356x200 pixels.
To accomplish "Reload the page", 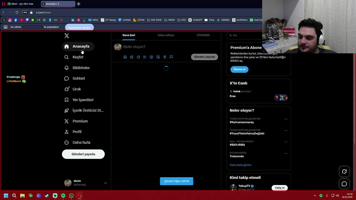I will (x=17, y=12).
